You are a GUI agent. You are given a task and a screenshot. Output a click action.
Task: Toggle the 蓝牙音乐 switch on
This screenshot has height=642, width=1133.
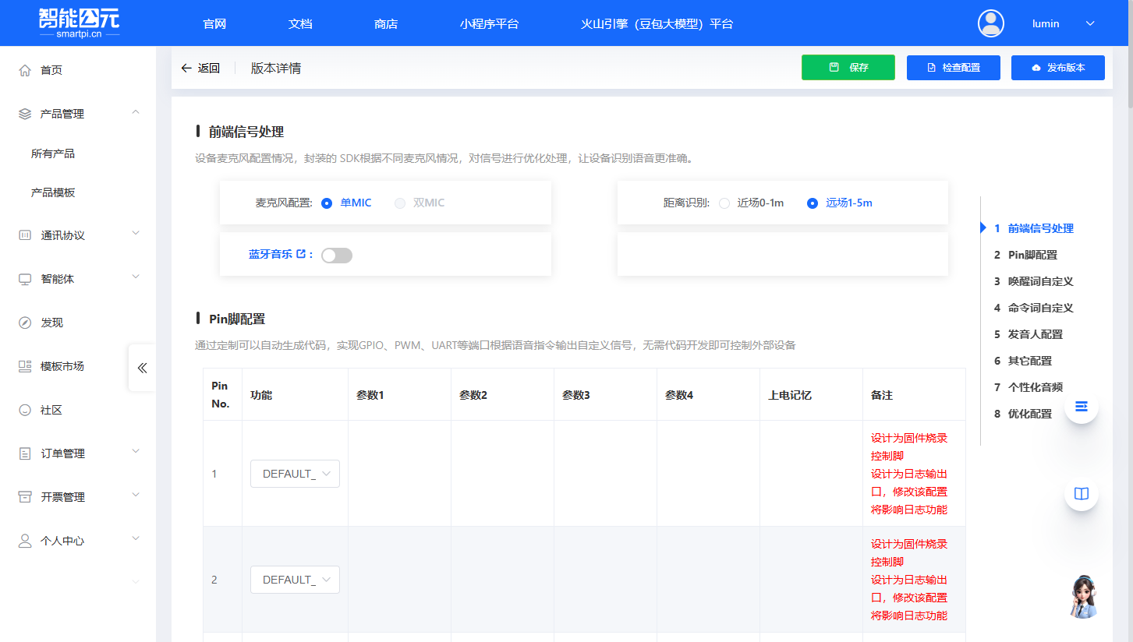coord(336,255)
